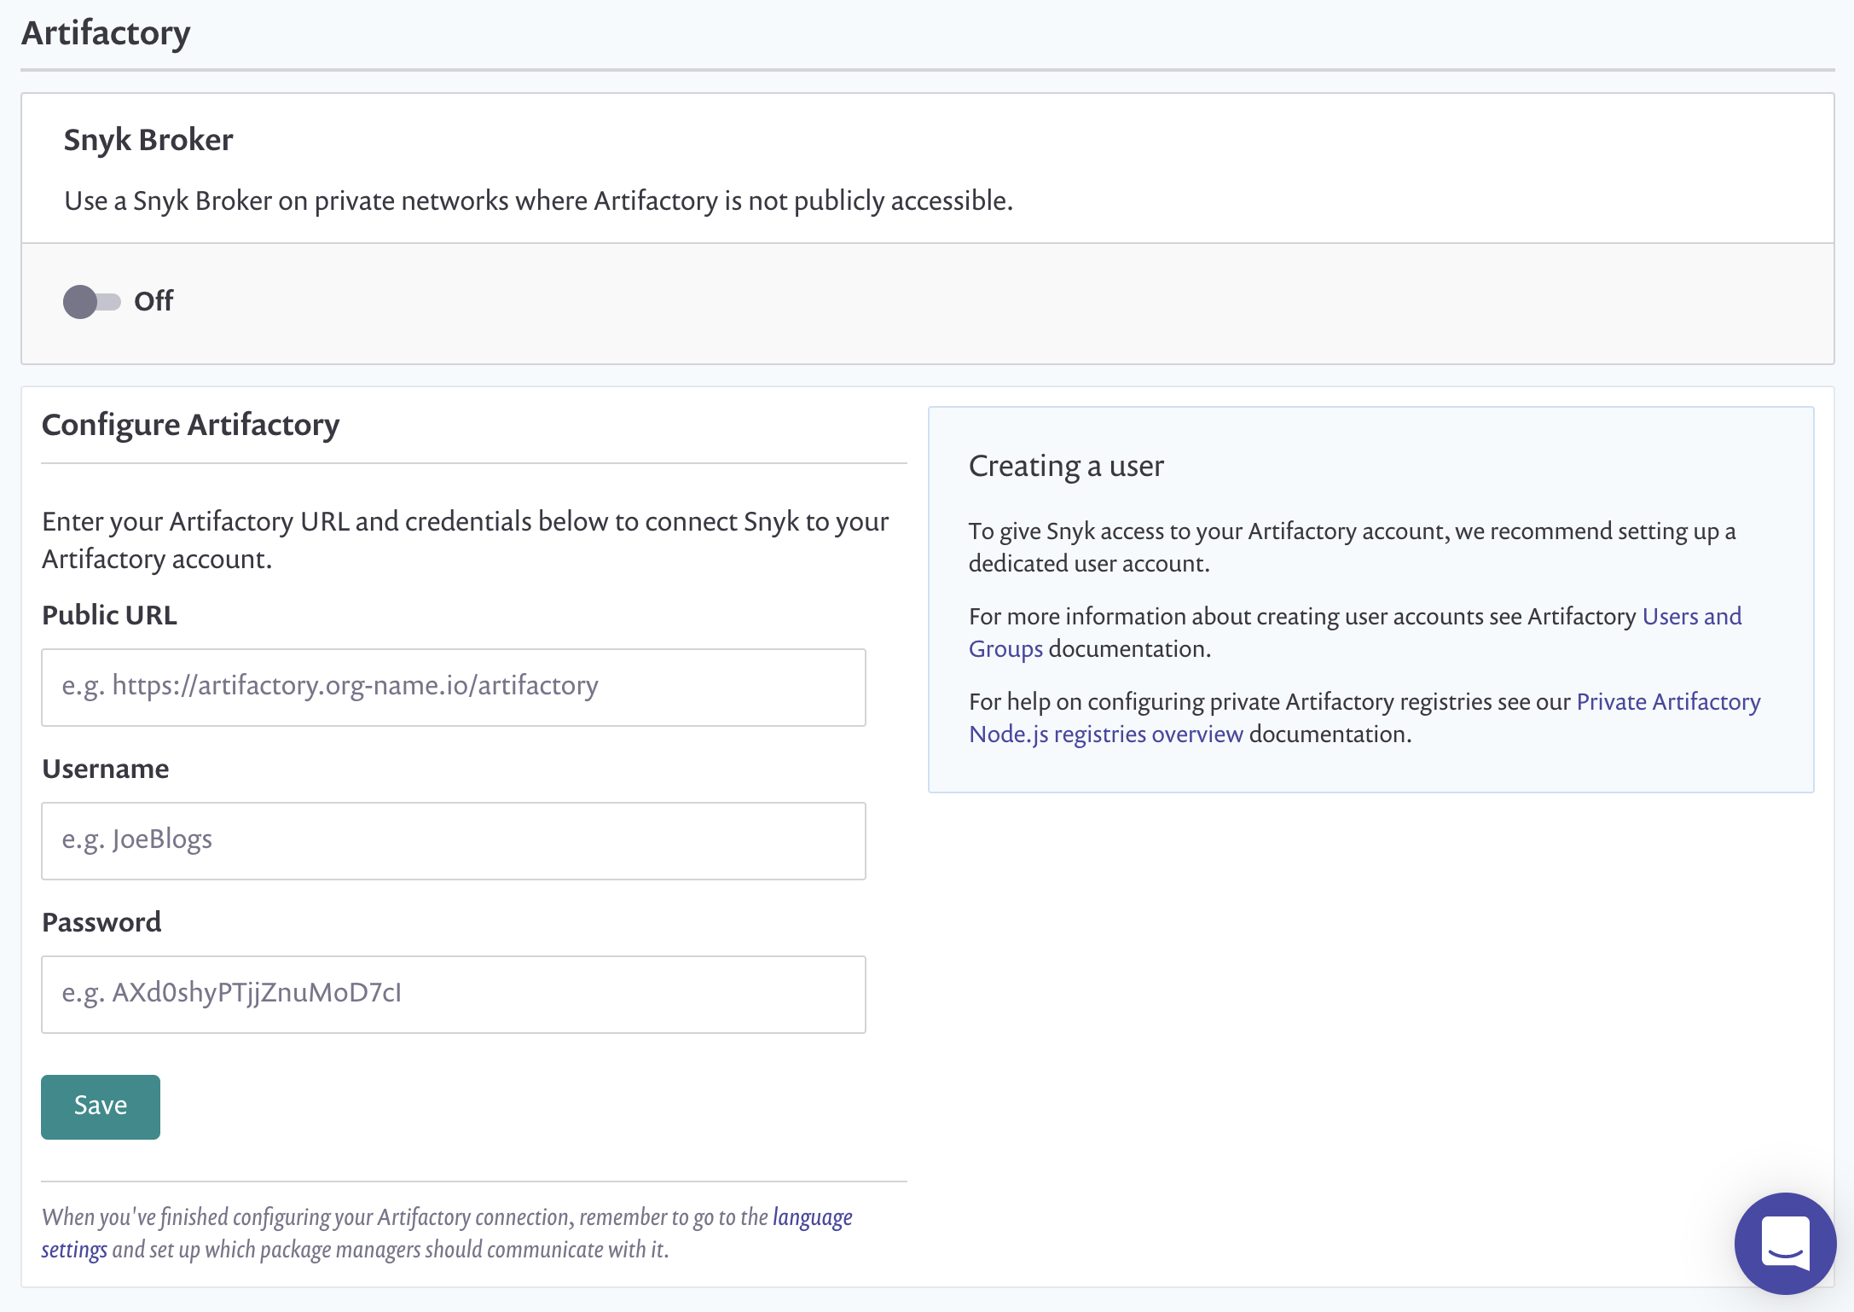Click the Artifactory page title
This screenshot has height=1312, width=1854.
(106, 33)
